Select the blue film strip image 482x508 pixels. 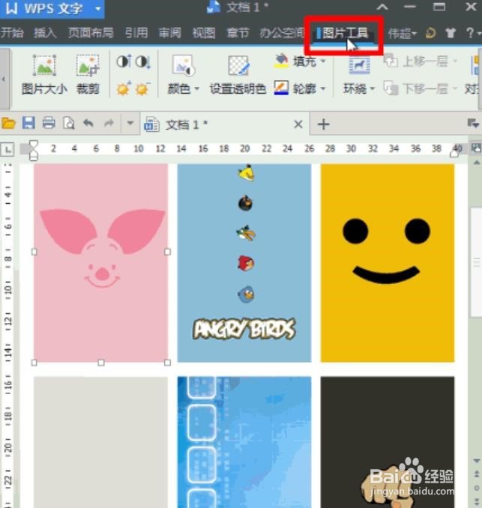[244, 442]
